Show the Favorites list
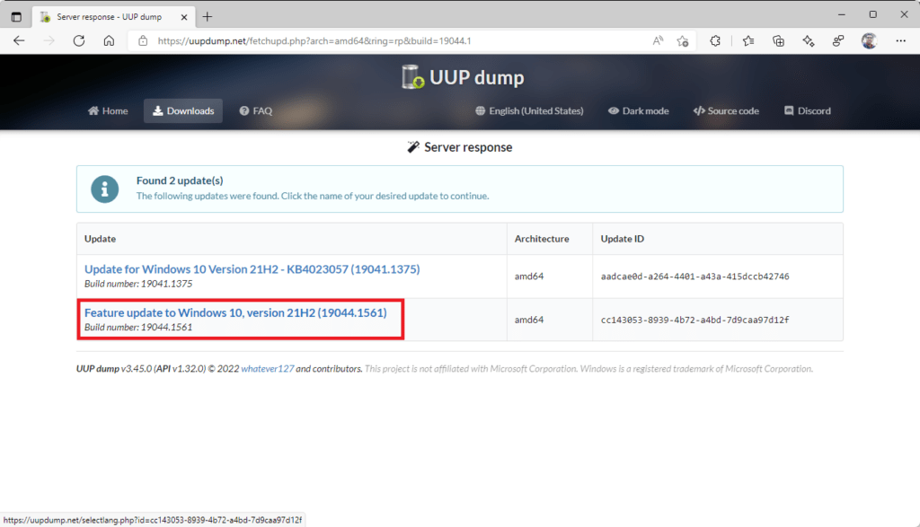 click(x=748, y=40)
